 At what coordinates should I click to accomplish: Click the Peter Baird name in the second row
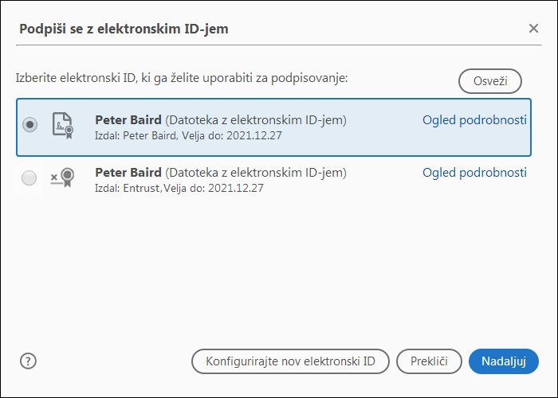[128, 173]
